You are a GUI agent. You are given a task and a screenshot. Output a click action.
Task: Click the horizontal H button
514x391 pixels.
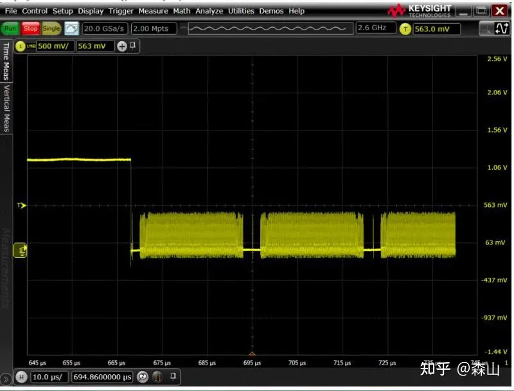pos(21,377)
